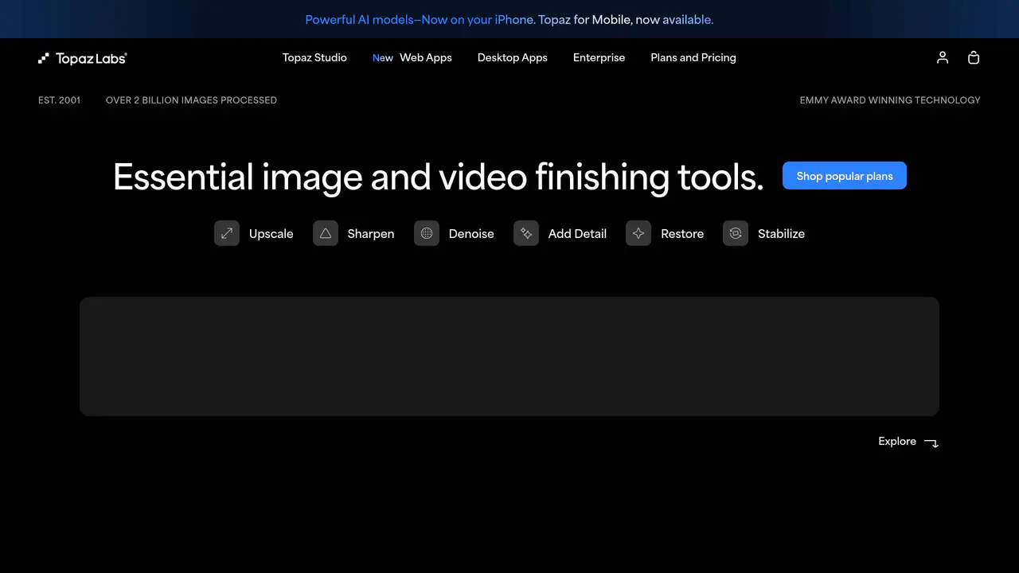Click the Explore arrow icon
1019x573 pixels.
(931, 442)
